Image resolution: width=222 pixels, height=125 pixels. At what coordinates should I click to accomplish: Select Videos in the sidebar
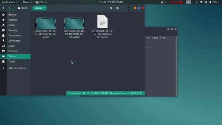[15, 56]
